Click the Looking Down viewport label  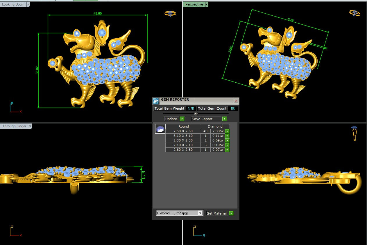coord(13,4)
